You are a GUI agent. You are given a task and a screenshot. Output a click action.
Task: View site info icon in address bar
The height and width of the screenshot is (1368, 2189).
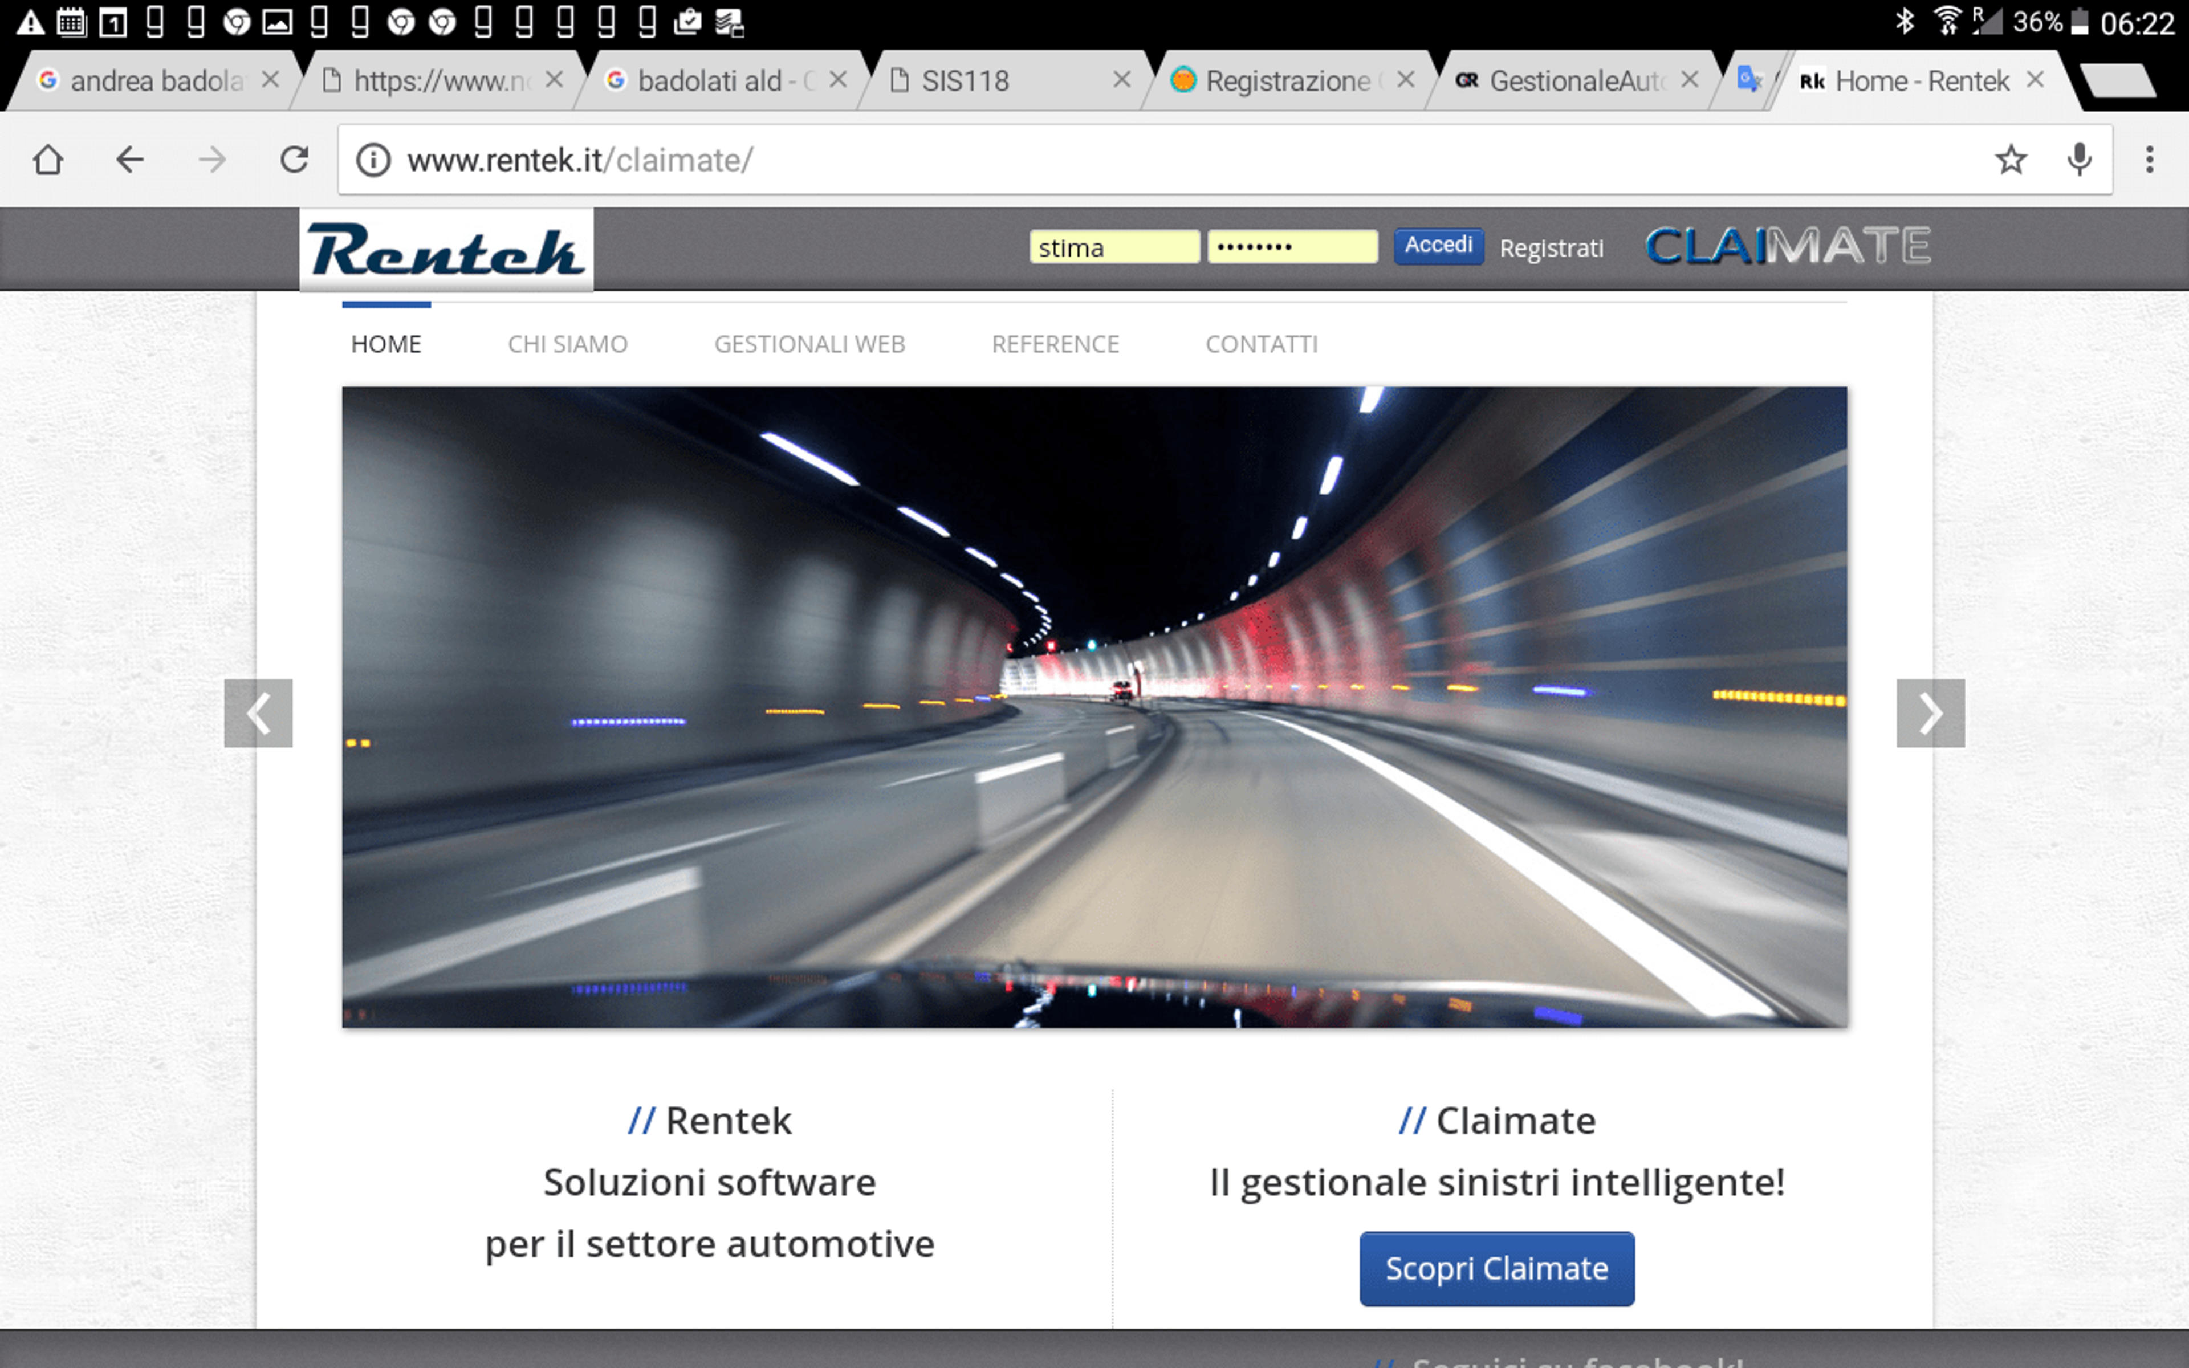[373, 160]
